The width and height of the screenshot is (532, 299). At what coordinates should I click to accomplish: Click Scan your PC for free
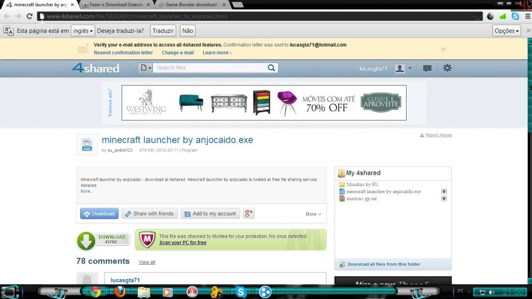coord(183,243)
